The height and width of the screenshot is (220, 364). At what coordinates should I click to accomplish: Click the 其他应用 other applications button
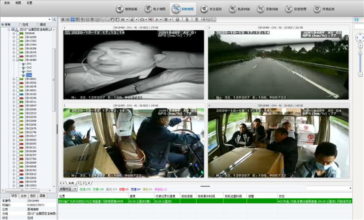coord(323,9)
